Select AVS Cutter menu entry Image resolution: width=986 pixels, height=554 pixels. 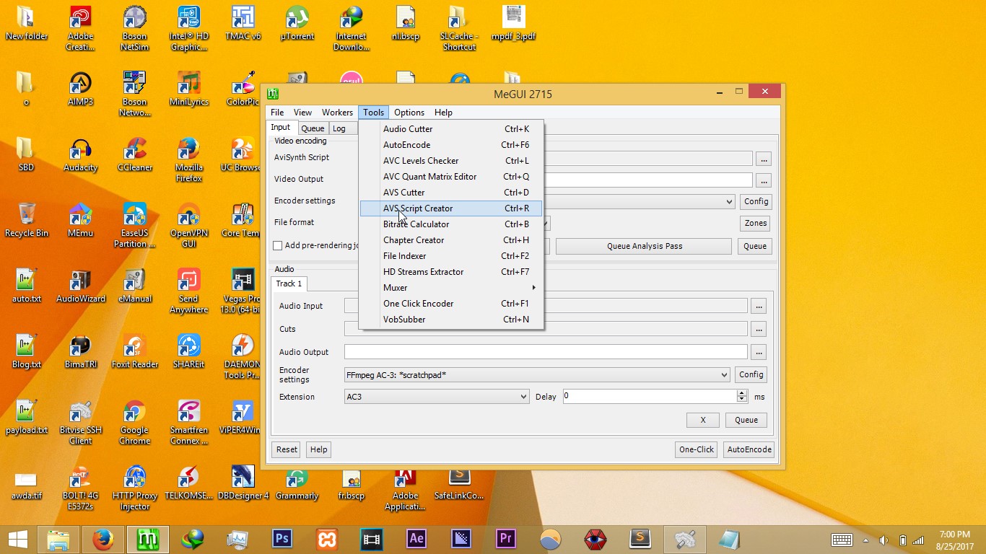coord(451,193)
